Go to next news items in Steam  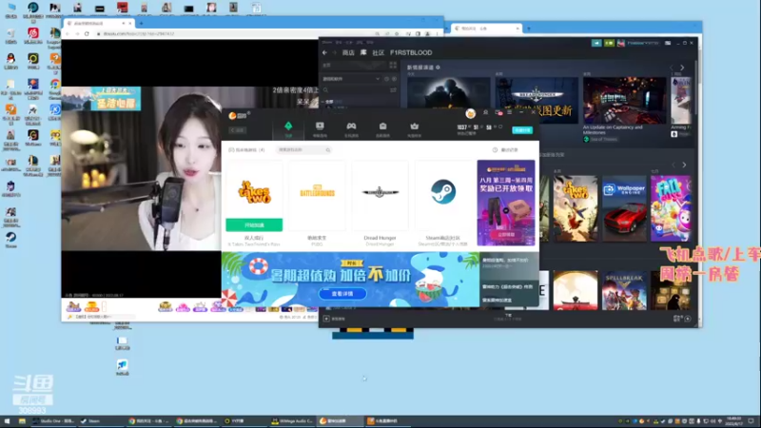682,68
